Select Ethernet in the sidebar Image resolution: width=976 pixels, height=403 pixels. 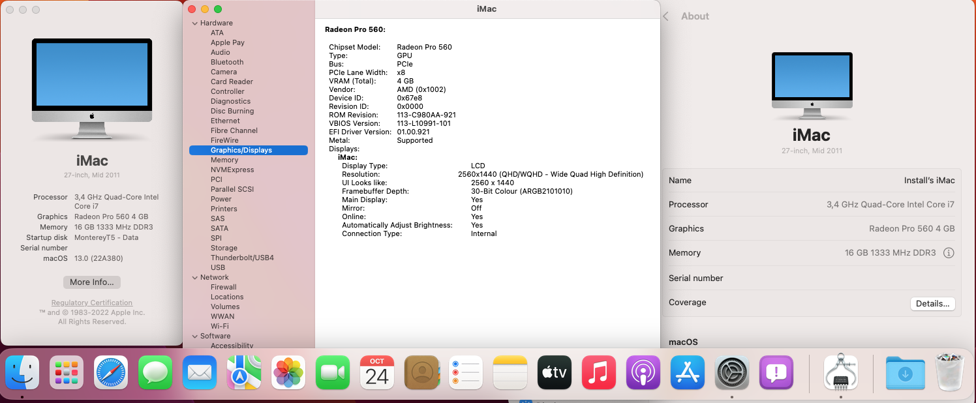(x=225, y=121)
